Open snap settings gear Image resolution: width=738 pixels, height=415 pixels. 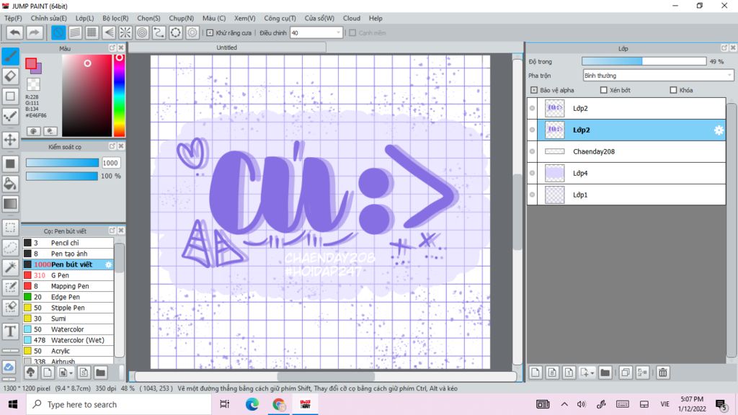click(x=192, y=32)
